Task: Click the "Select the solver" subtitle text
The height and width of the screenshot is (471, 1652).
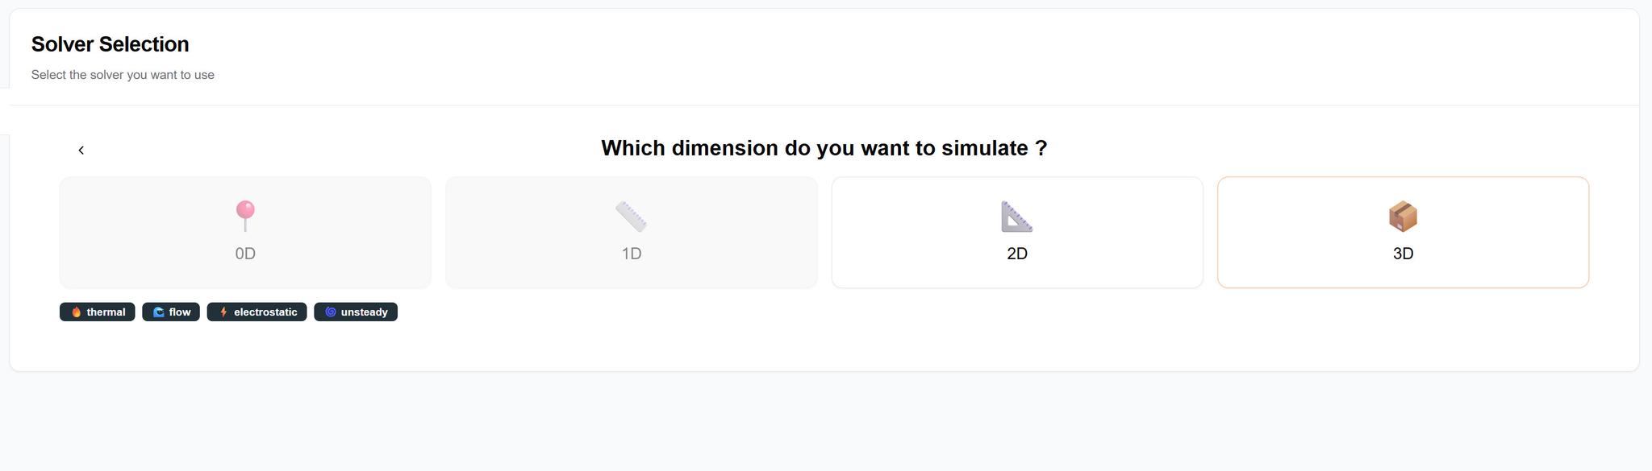Action: (x=123, y=75)
